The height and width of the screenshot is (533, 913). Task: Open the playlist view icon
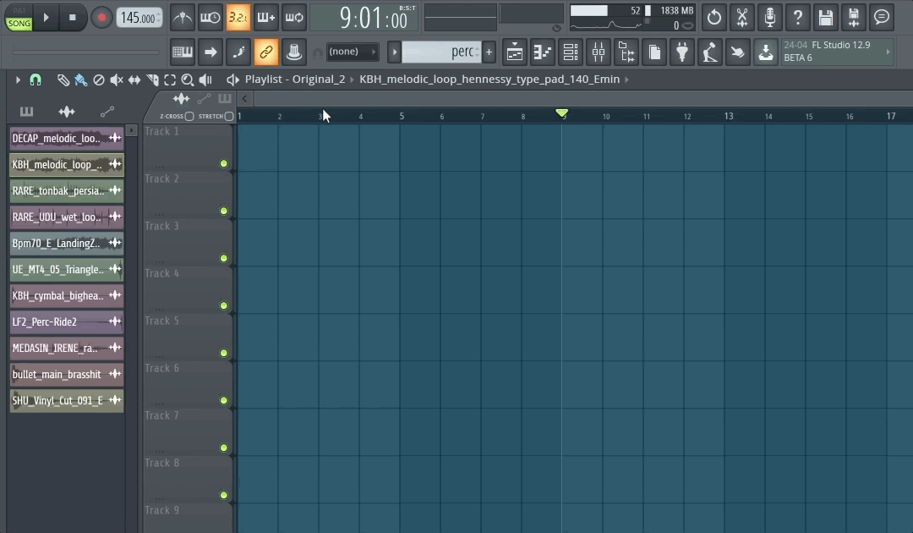tap(515, 52)
